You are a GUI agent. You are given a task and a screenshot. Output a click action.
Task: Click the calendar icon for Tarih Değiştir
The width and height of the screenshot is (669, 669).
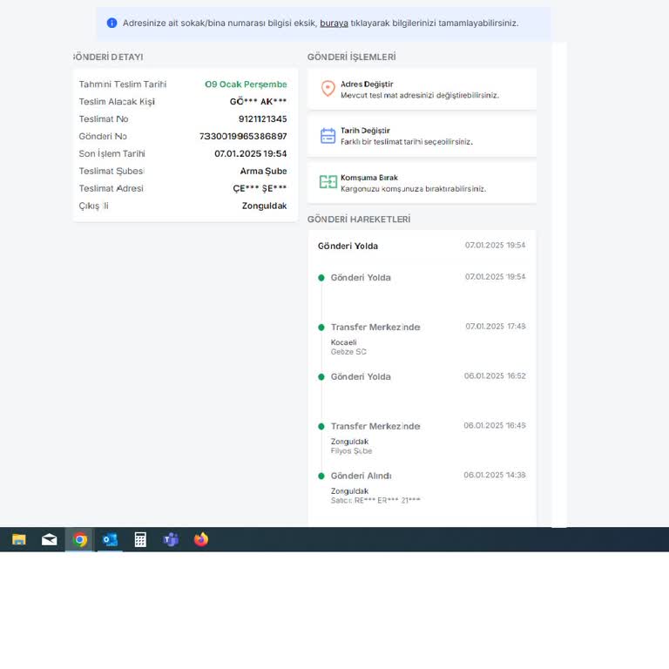click(328, 136)
